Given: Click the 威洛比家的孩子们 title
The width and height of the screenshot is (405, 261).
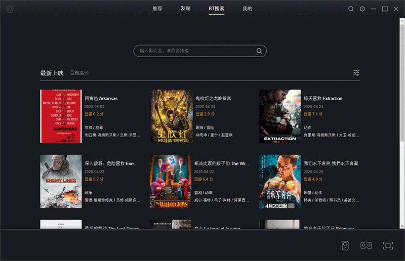Looking at the screenshot, I should 221,163.
